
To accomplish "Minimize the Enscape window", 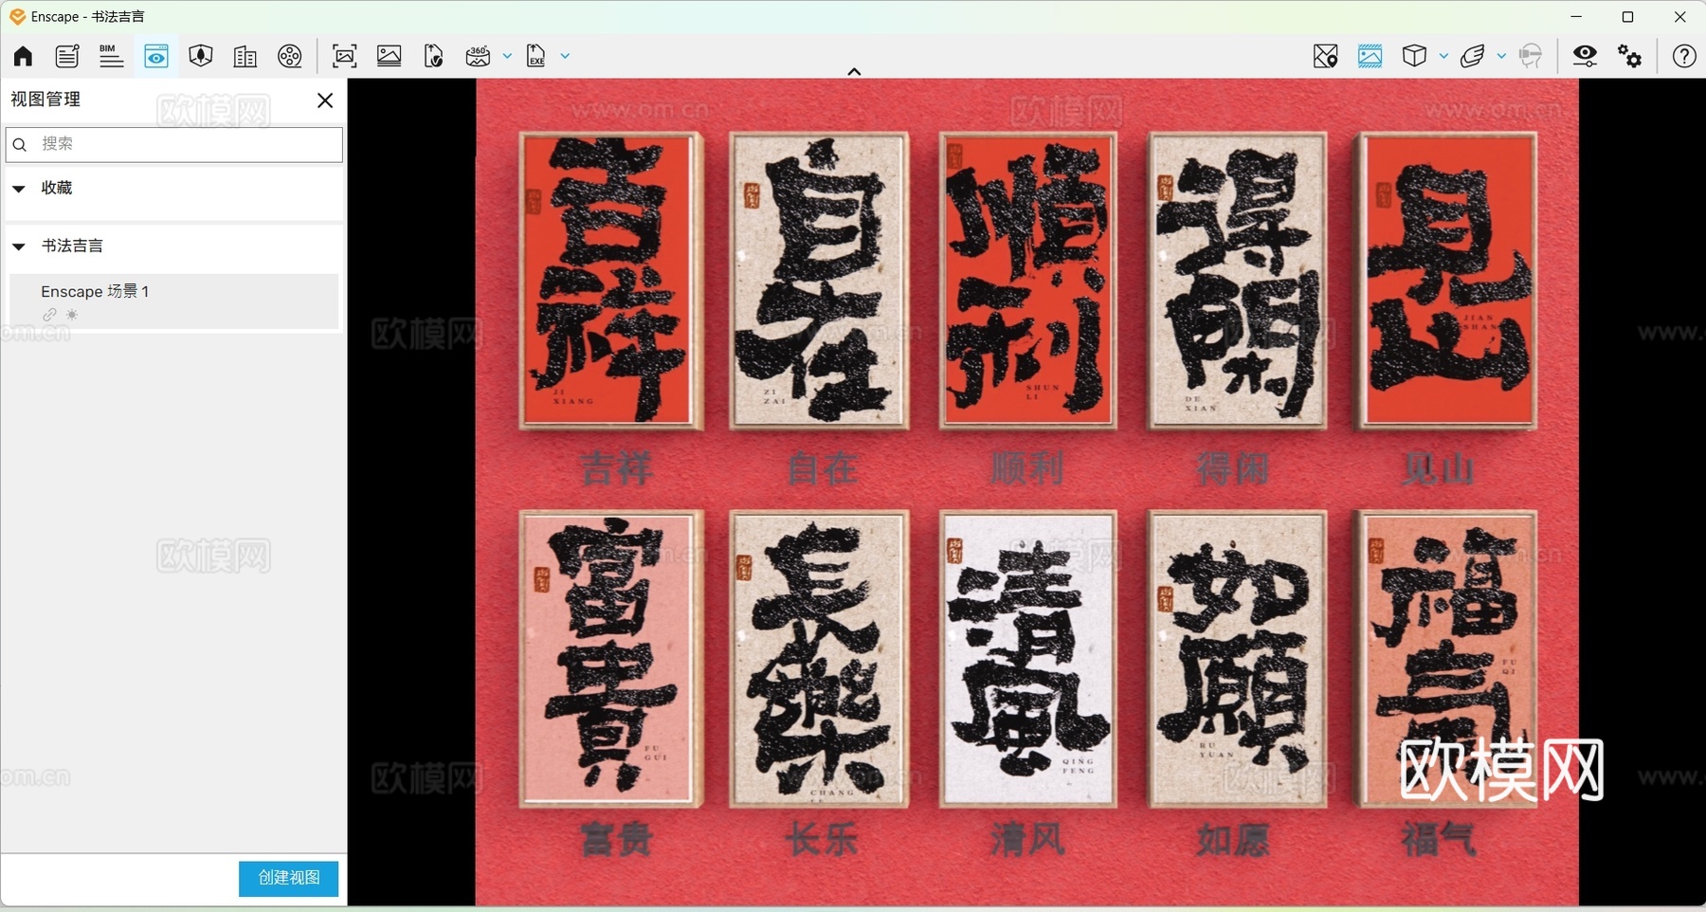I will pos(1576,17).
